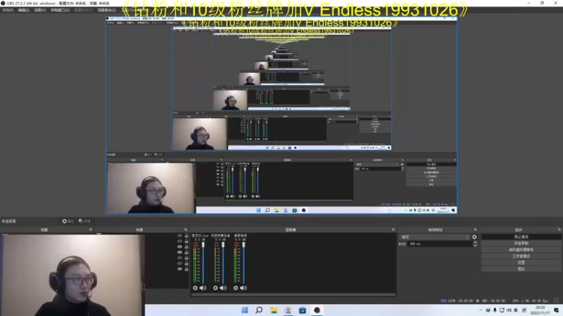Image resolution: width=563 pixels, height=316 pixels.
Task: Toggle eye visibility of second source row
Action: (179, 241)
